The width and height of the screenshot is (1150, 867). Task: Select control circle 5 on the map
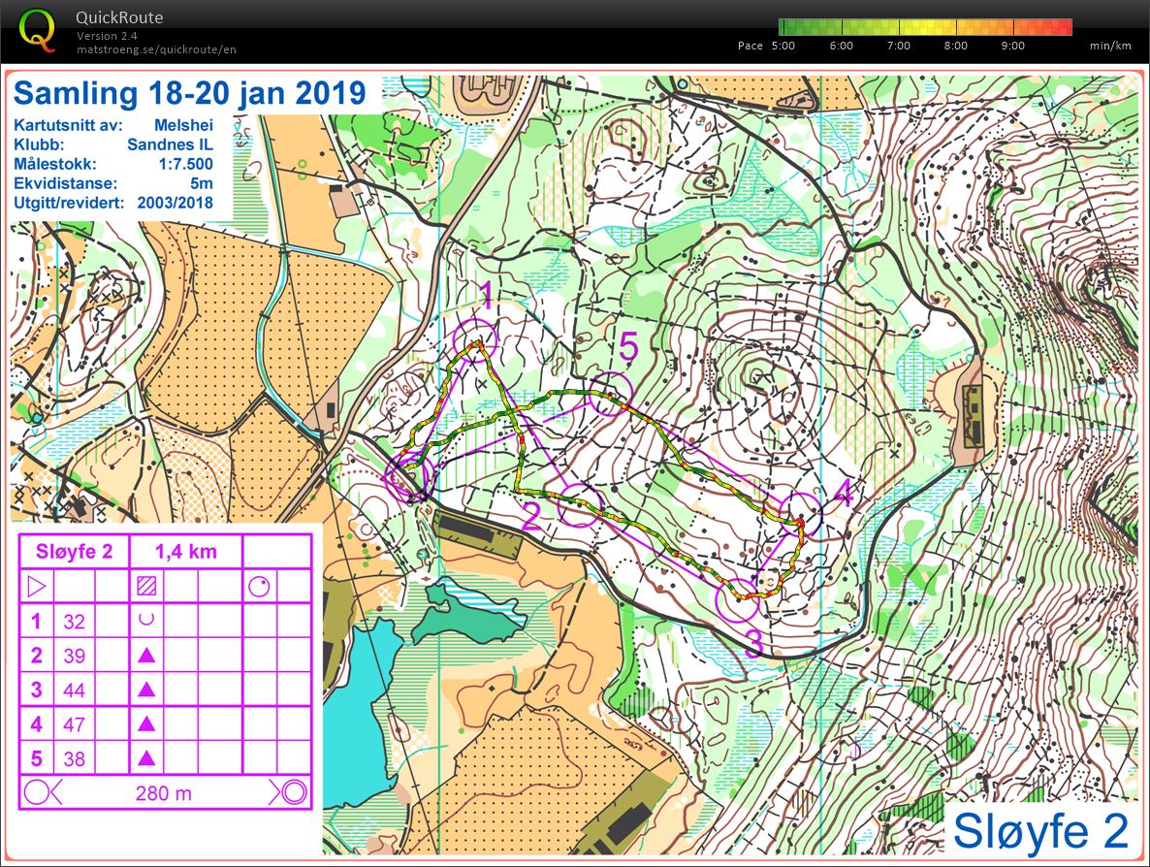coord(611,393)
